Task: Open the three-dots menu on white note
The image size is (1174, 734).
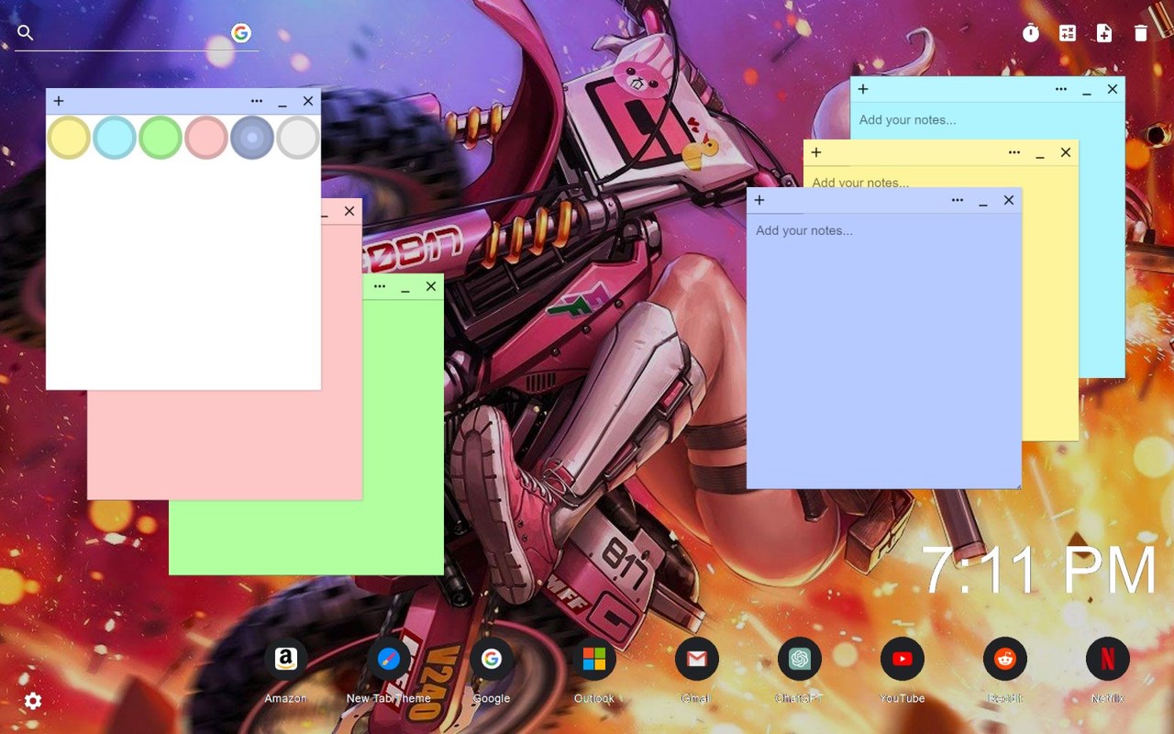Action: coord(257,101)
